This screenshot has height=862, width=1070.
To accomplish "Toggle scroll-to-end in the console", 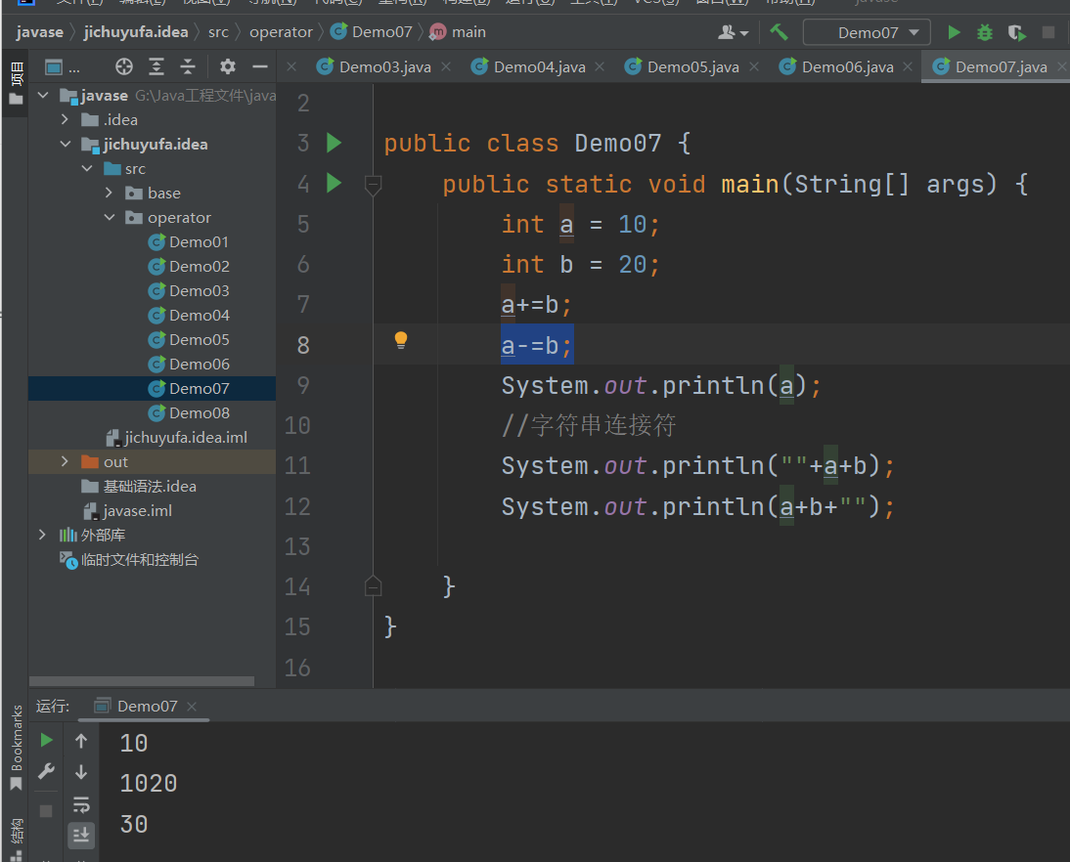I will [81, 835].
